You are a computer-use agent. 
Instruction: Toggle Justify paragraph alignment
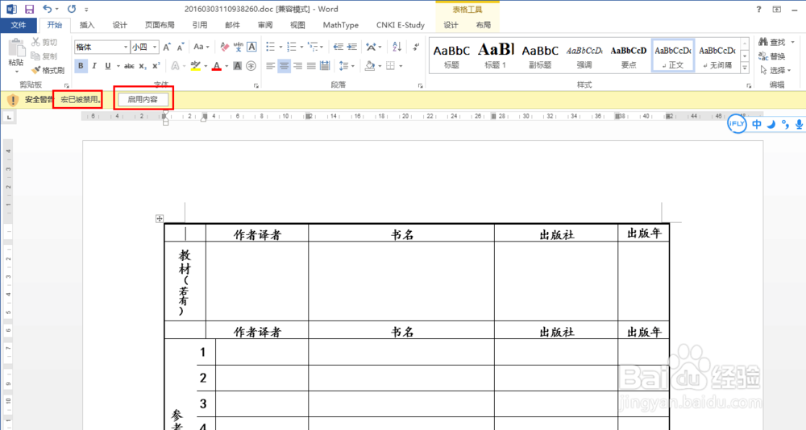[311, 66]
